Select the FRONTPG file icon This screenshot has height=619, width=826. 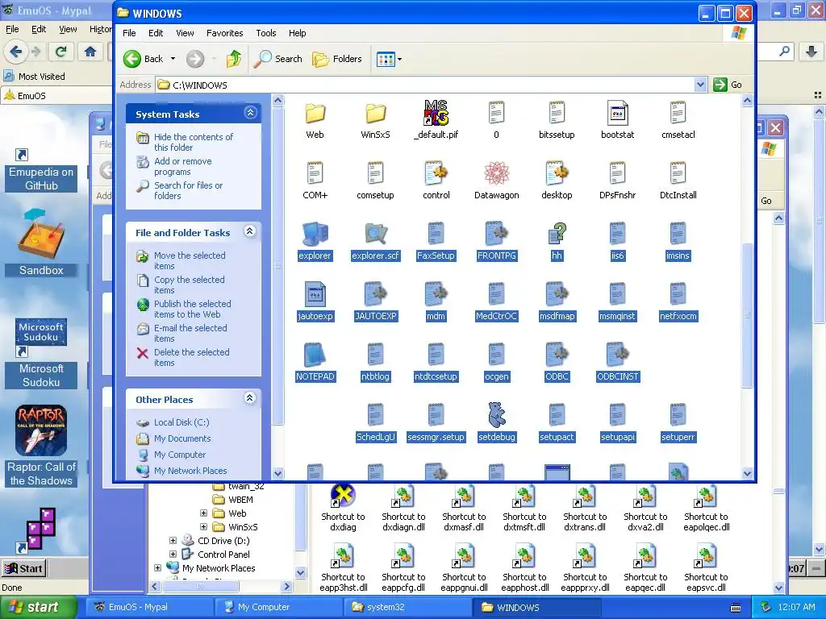pyautogui.click(x=496, y=234)
